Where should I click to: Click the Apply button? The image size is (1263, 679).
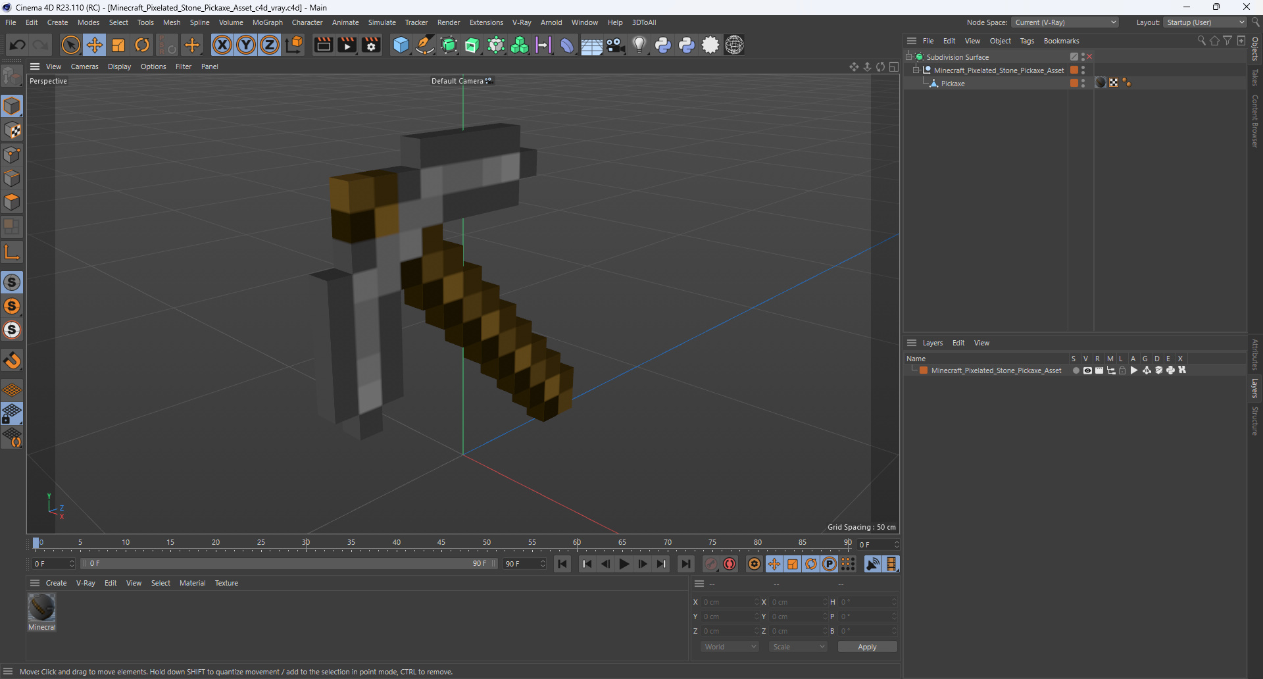[x=867, y=647]
